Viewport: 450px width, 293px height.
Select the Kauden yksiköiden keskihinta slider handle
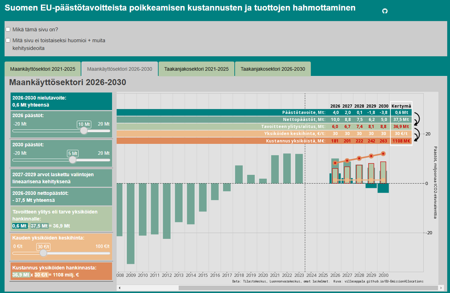(x=43, y=253)
